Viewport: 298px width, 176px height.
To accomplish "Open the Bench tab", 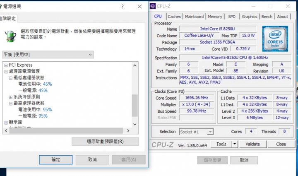I will click(x=267, y=17).
